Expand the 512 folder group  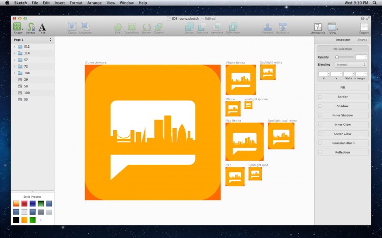(x=14, y=47)
